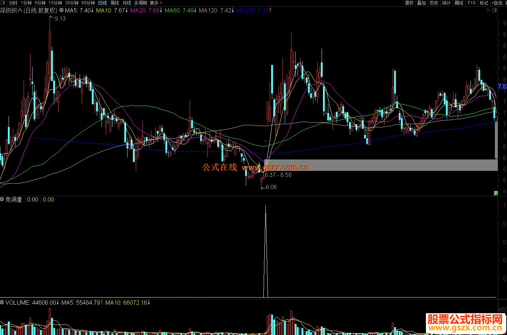Switch to 分时 view
The width and height of the screenshot is (507, 335).
pyautogui.click(x=13, y=3)
